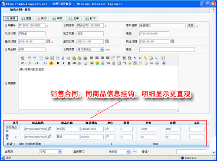217x161 pixels.
Task: Click the copy icon in editor
Action: coord(69,58)
